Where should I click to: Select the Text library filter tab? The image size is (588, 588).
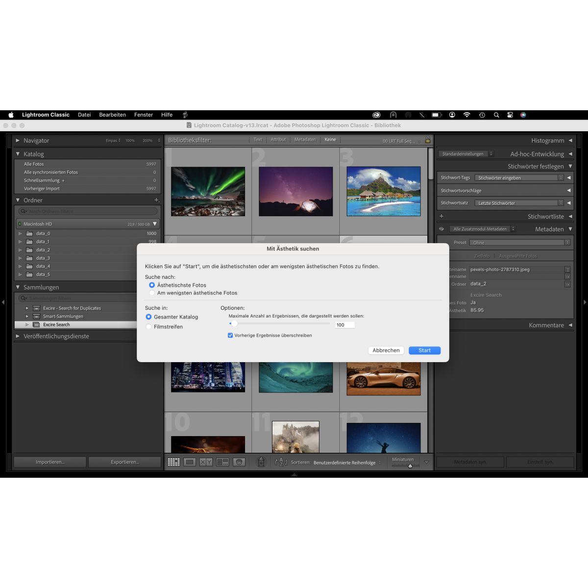(258, 140)
